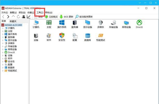Minimize the AIDA64 Extreme window

139,8
